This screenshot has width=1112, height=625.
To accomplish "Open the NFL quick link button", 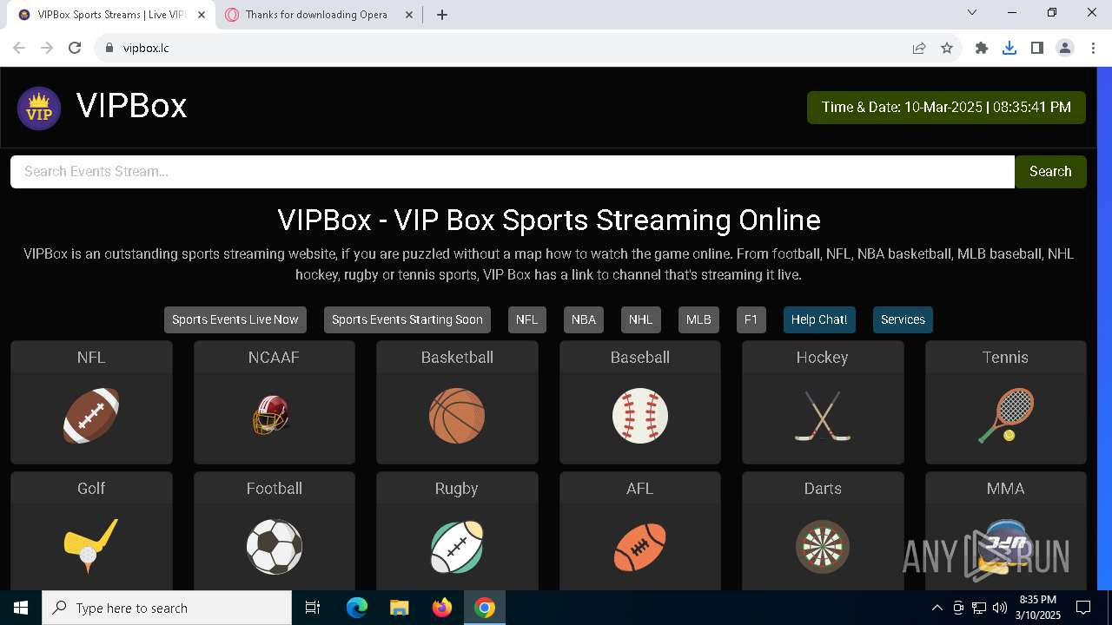I will [x=527, y=319].
